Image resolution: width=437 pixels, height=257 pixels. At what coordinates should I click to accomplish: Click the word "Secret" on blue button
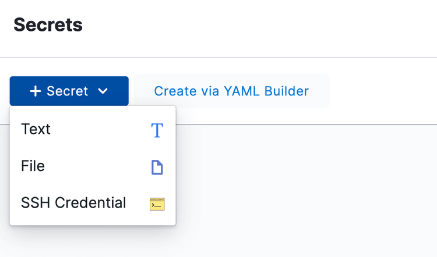pyautogui.click(x=68, y=91)
